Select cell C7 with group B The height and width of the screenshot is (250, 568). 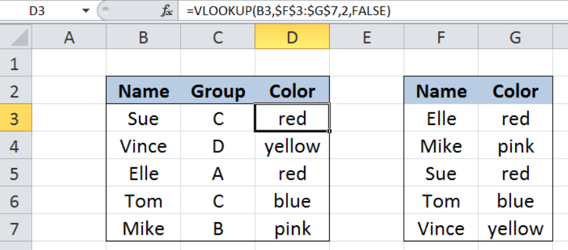pos(218,228)
